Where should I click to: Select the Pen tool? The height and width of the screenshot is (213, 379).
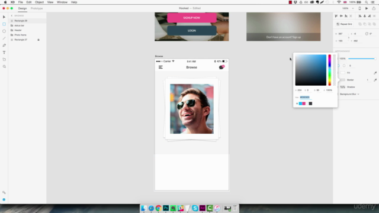tap(4, 45)
